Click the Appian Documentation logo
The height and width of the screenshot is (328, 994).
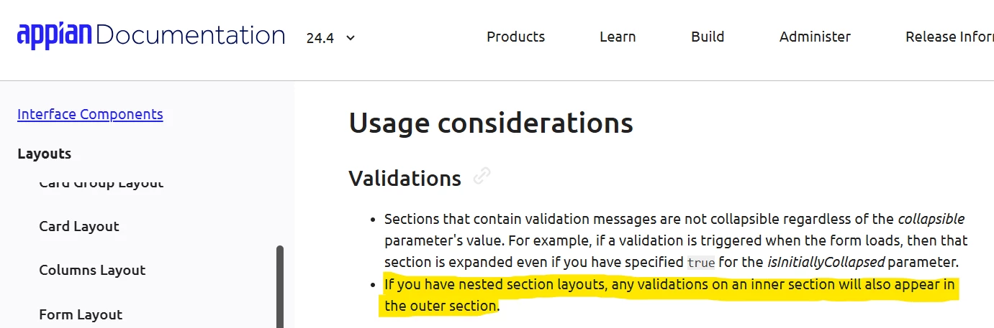(151, 35)
